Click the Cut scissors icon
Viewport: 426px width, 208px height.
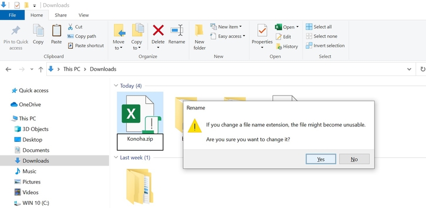pyautogui.click(x=70, y=27)
